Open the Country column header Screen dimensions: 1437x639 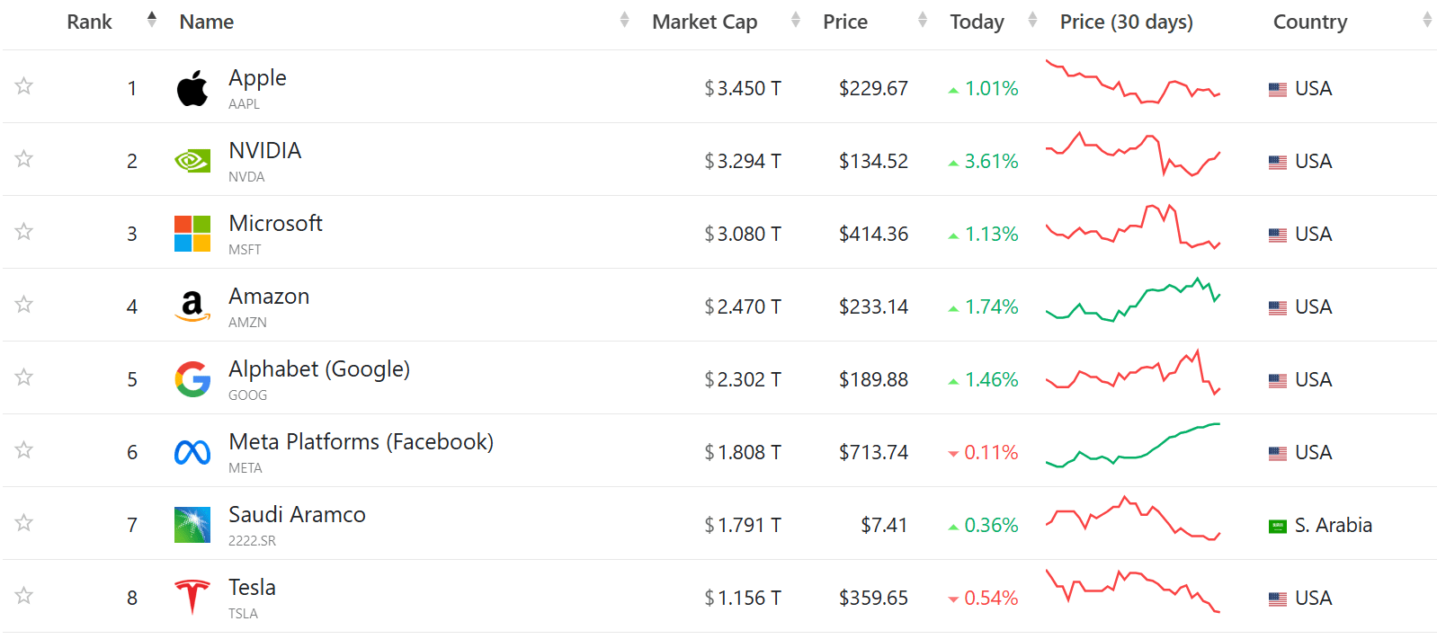point(1309,22)
